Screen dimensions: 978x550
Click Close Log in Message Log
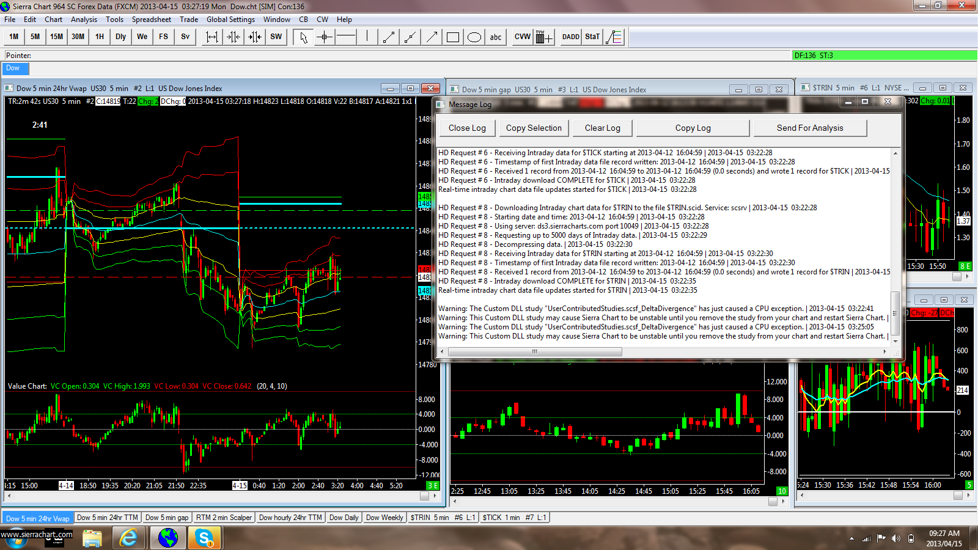[467, 128]
